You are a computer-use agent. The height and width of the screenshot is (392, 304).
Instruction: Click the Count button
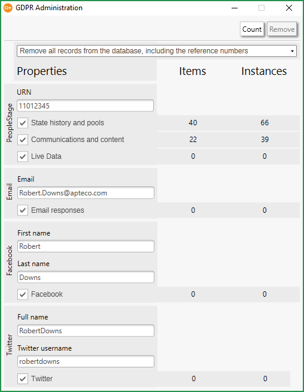[x=252, y=29]
